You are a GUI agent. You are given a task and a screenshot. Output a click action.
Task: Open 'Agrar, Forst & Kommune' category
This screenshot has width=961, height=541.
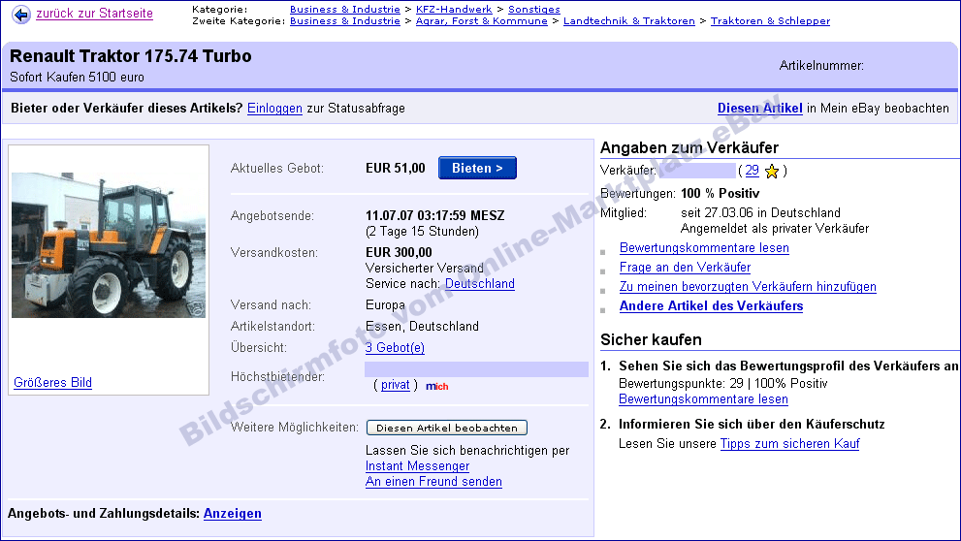pos(482,20)
